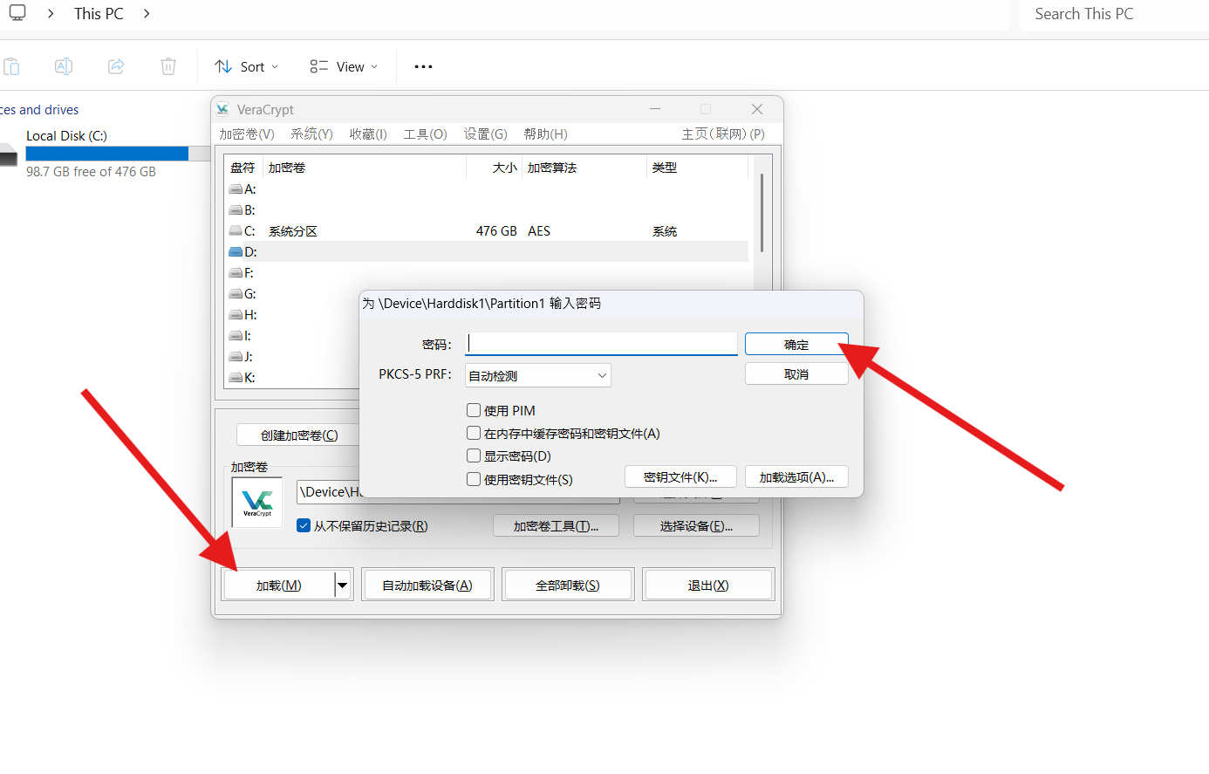The image size is (1209, 774).
Task: Open the 设置(G) menu
Action: tap(485, 134)
